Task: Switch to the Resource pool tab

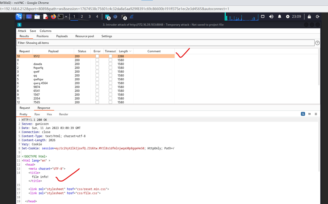Action: (85, 36)
